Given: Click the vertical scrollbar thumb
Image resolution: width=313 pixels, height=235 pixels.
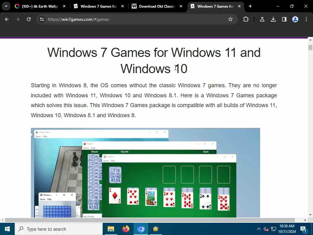Looking at the screenshot, I should (310, 47).
